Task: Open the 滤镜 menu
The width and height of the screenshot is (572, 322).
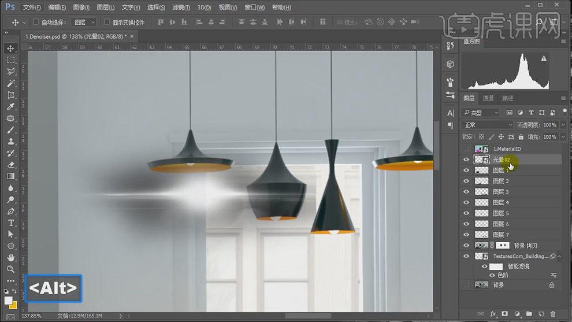Action: [181, 8]
